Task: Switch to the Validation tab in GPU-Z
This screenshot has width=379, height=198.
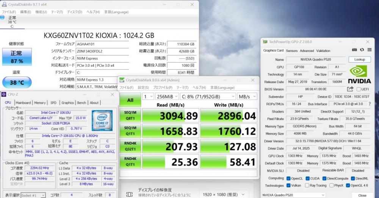Action: (323, 50)
